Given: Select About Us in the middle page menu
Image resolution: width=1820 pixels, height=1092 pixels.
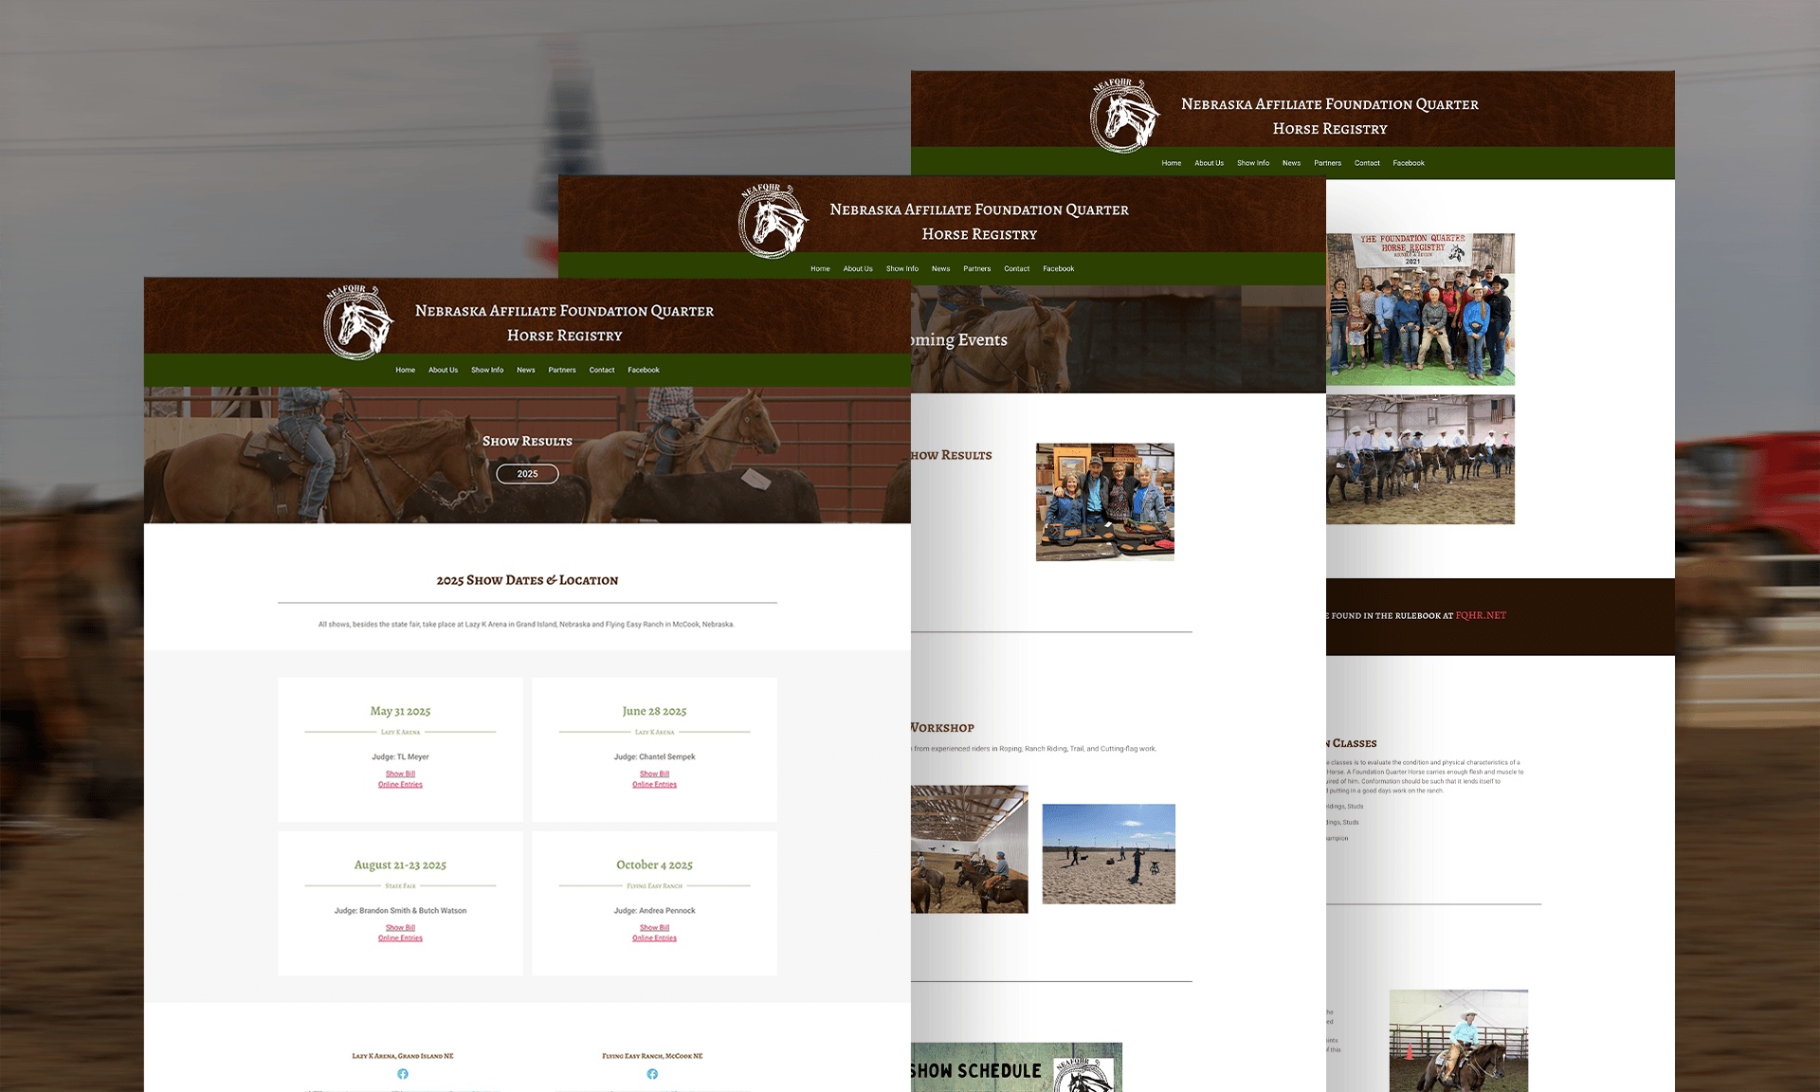Looking at the screenshot, I should (x=858, y=268).
